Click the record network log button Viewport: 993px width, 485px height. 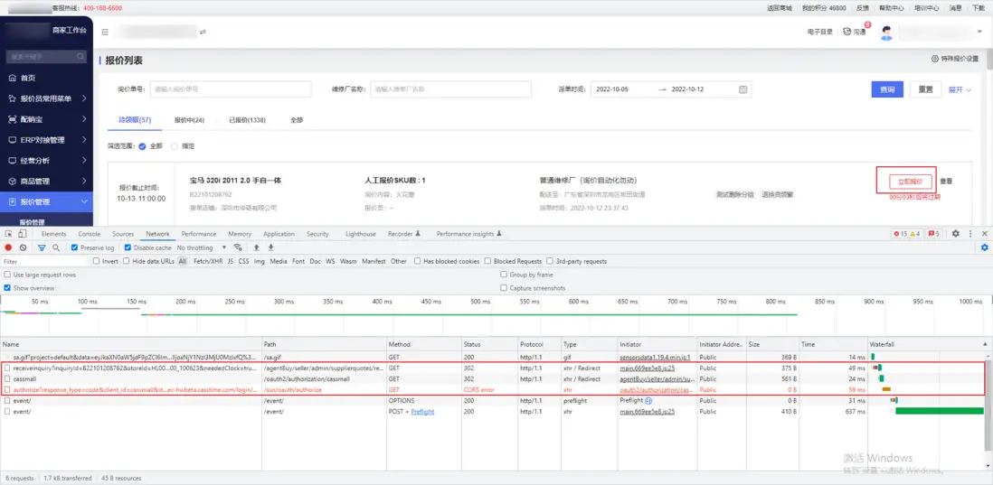(x=9, y=247)
